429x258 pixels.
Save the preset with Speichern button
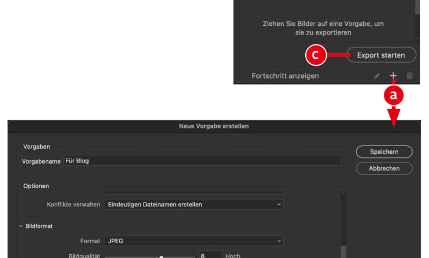pyautogui.click(x=384, y=152)
